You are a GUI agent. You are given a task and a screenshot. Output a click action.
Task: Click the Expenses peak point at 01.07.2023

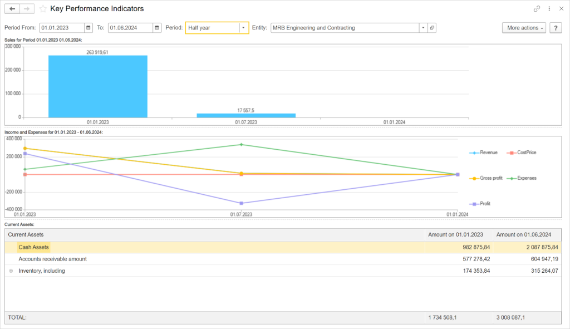242,145
